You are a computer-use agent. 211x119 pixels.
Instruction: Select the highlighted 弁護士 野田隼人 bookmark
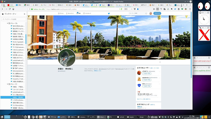13,97
